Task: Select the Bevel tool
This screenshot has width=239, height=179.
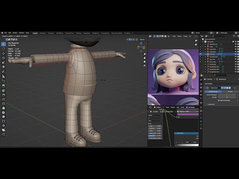Action: (3, 95)
